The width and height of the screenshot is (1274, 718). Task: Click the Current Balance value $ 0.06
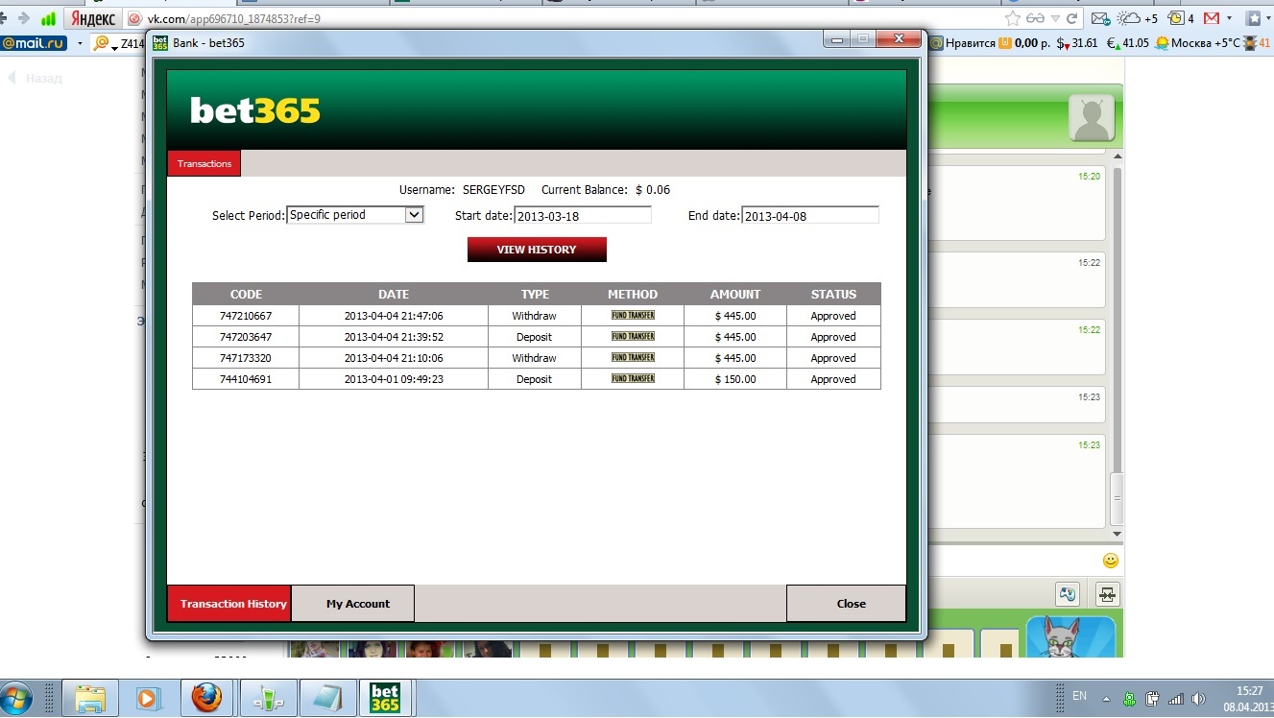tap(653, 190)
